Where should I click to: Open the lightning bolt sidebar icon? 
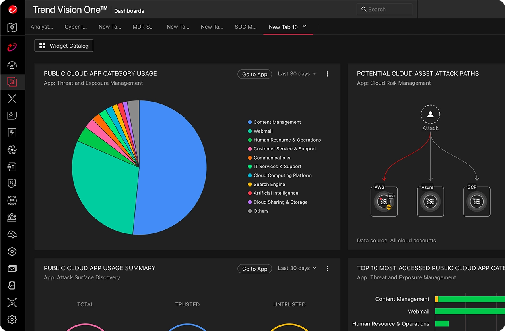coord(12,132)
